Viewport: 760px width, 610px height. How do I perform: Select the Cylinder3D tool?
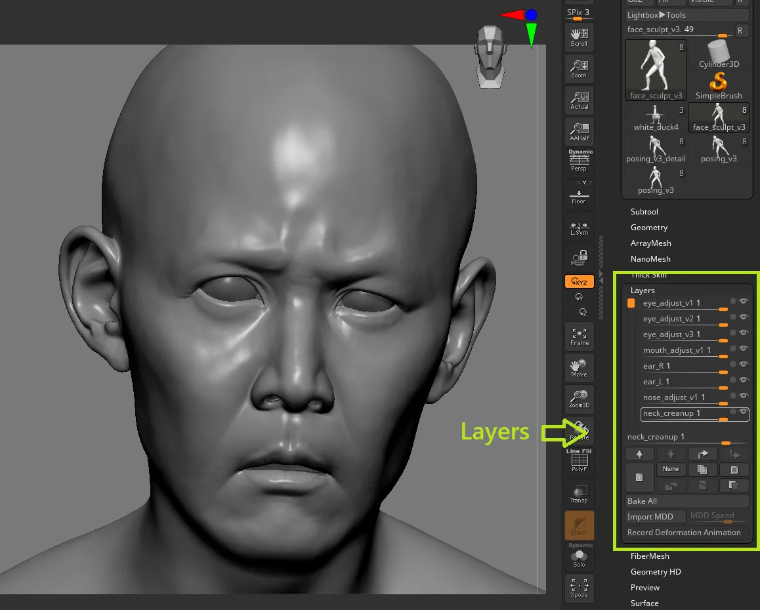(x=718, y=54)
